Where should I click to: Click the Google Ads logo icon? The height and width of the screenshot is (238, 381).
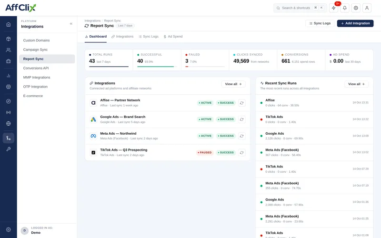pyautogui.click(x=93, y=119)
